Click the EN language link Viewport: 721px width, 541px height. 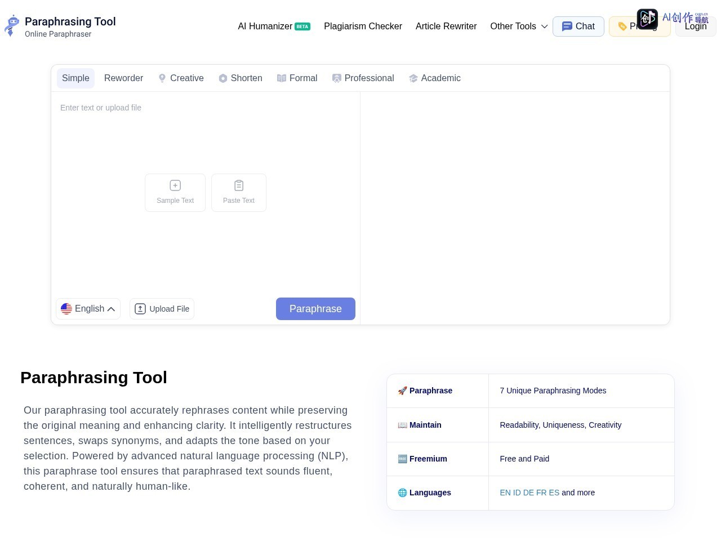[x=505, y=493]
